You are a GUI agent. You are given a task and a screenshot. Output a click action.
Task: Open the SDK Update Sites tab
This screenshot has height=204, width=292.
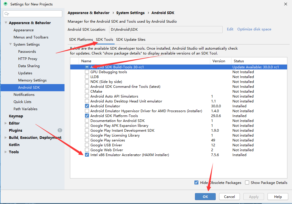131,40
